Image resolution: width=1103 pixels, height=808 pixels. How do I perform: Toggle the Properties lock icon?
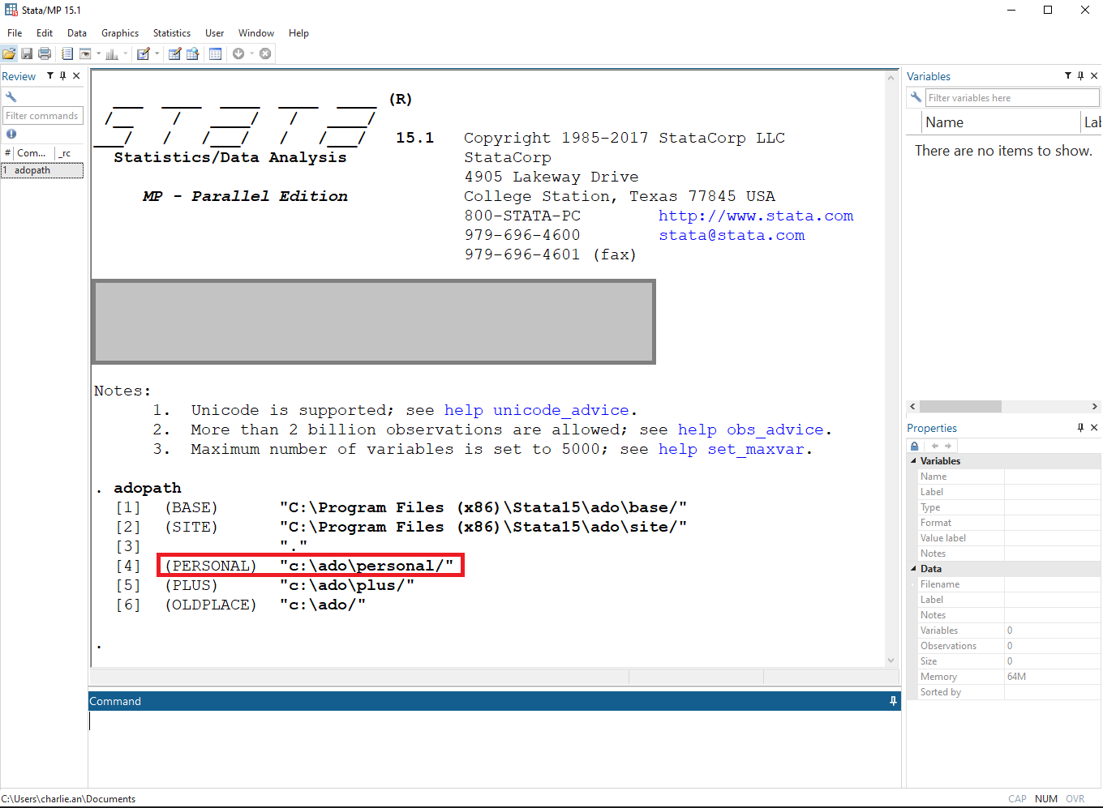(915, 446)
